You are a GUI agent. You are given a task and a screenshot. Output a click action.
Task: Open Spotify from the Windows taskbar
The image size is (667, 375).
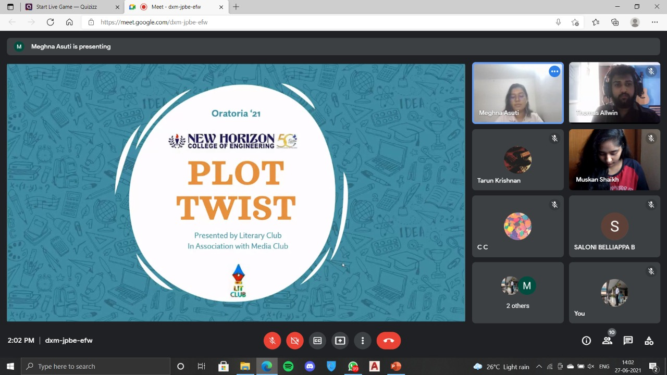(288, 367)
